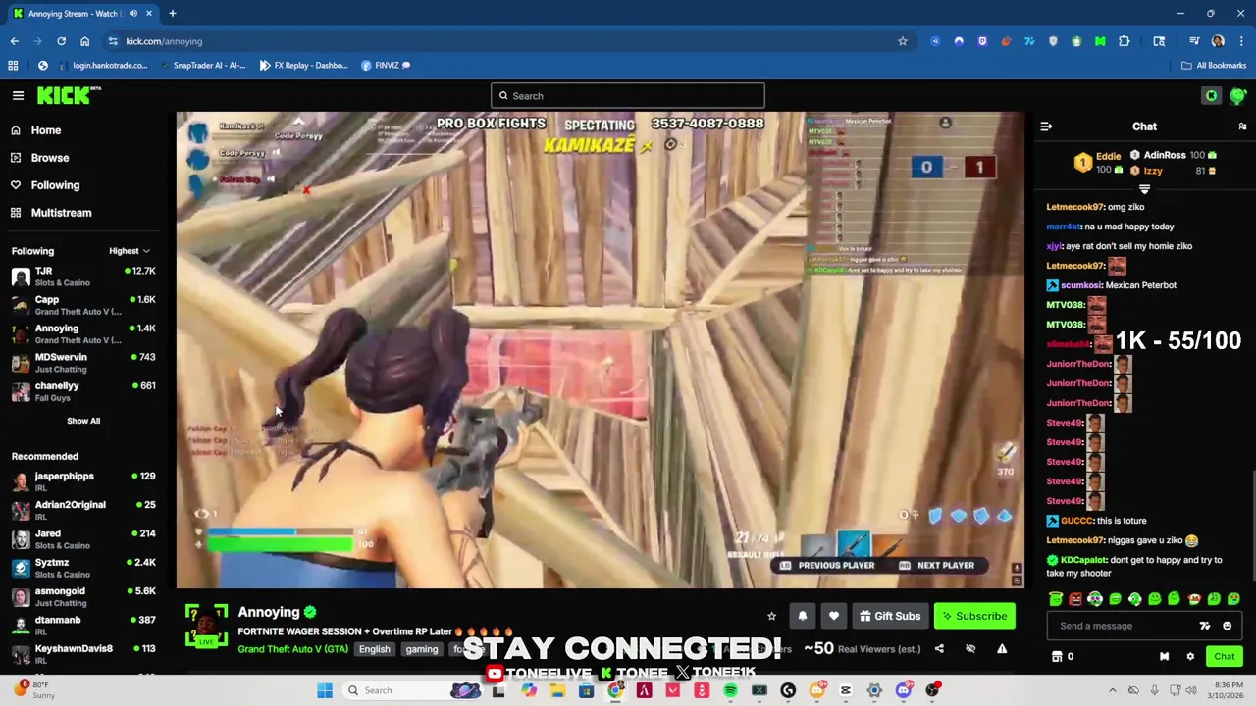
Task: Open All Bookmarks folder
Action: tap(1214, 66)
